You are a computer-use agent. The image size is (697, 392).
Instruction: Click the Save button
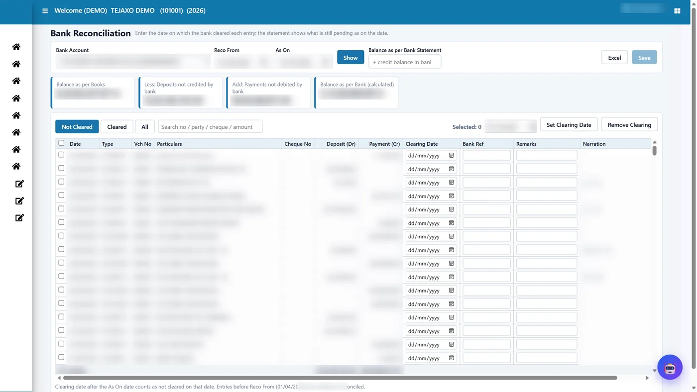644,58
